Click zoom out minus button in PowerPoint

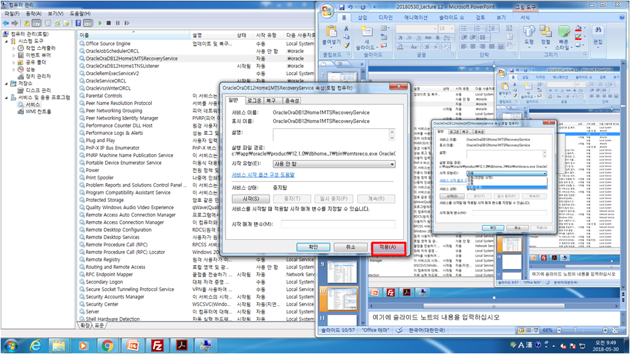pos(559,330)
